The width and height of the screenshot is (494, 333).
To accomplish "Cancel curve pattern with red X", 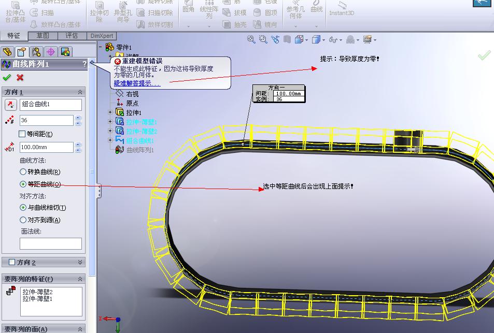I will [20, 77].
